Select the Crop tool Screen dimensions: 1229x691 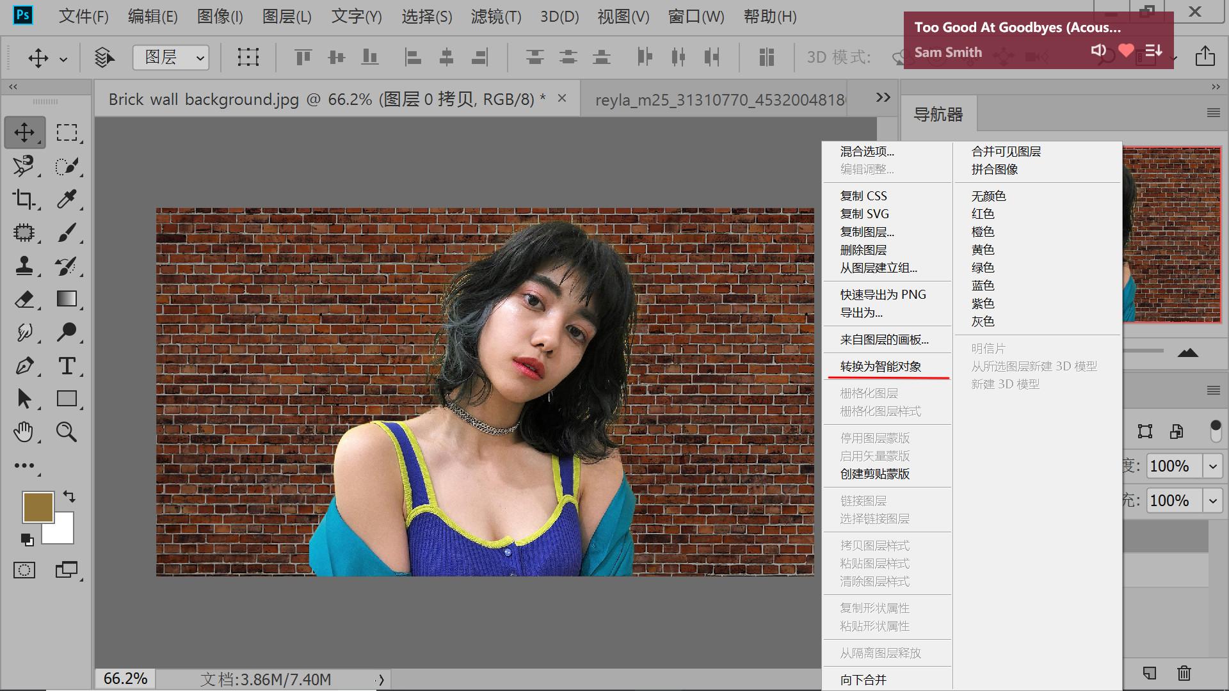(24, 200)
